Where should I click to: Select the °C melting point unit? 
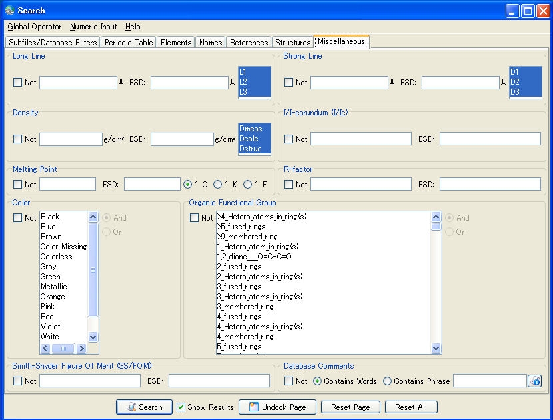tap(188, 184)
